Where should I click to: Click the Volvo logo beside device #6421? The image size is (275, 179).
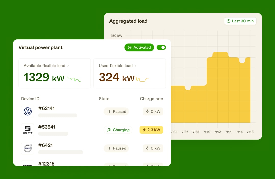point(28,148)
